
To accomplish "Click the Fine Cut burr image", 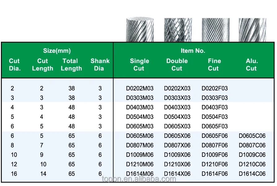I will point(216,30).
